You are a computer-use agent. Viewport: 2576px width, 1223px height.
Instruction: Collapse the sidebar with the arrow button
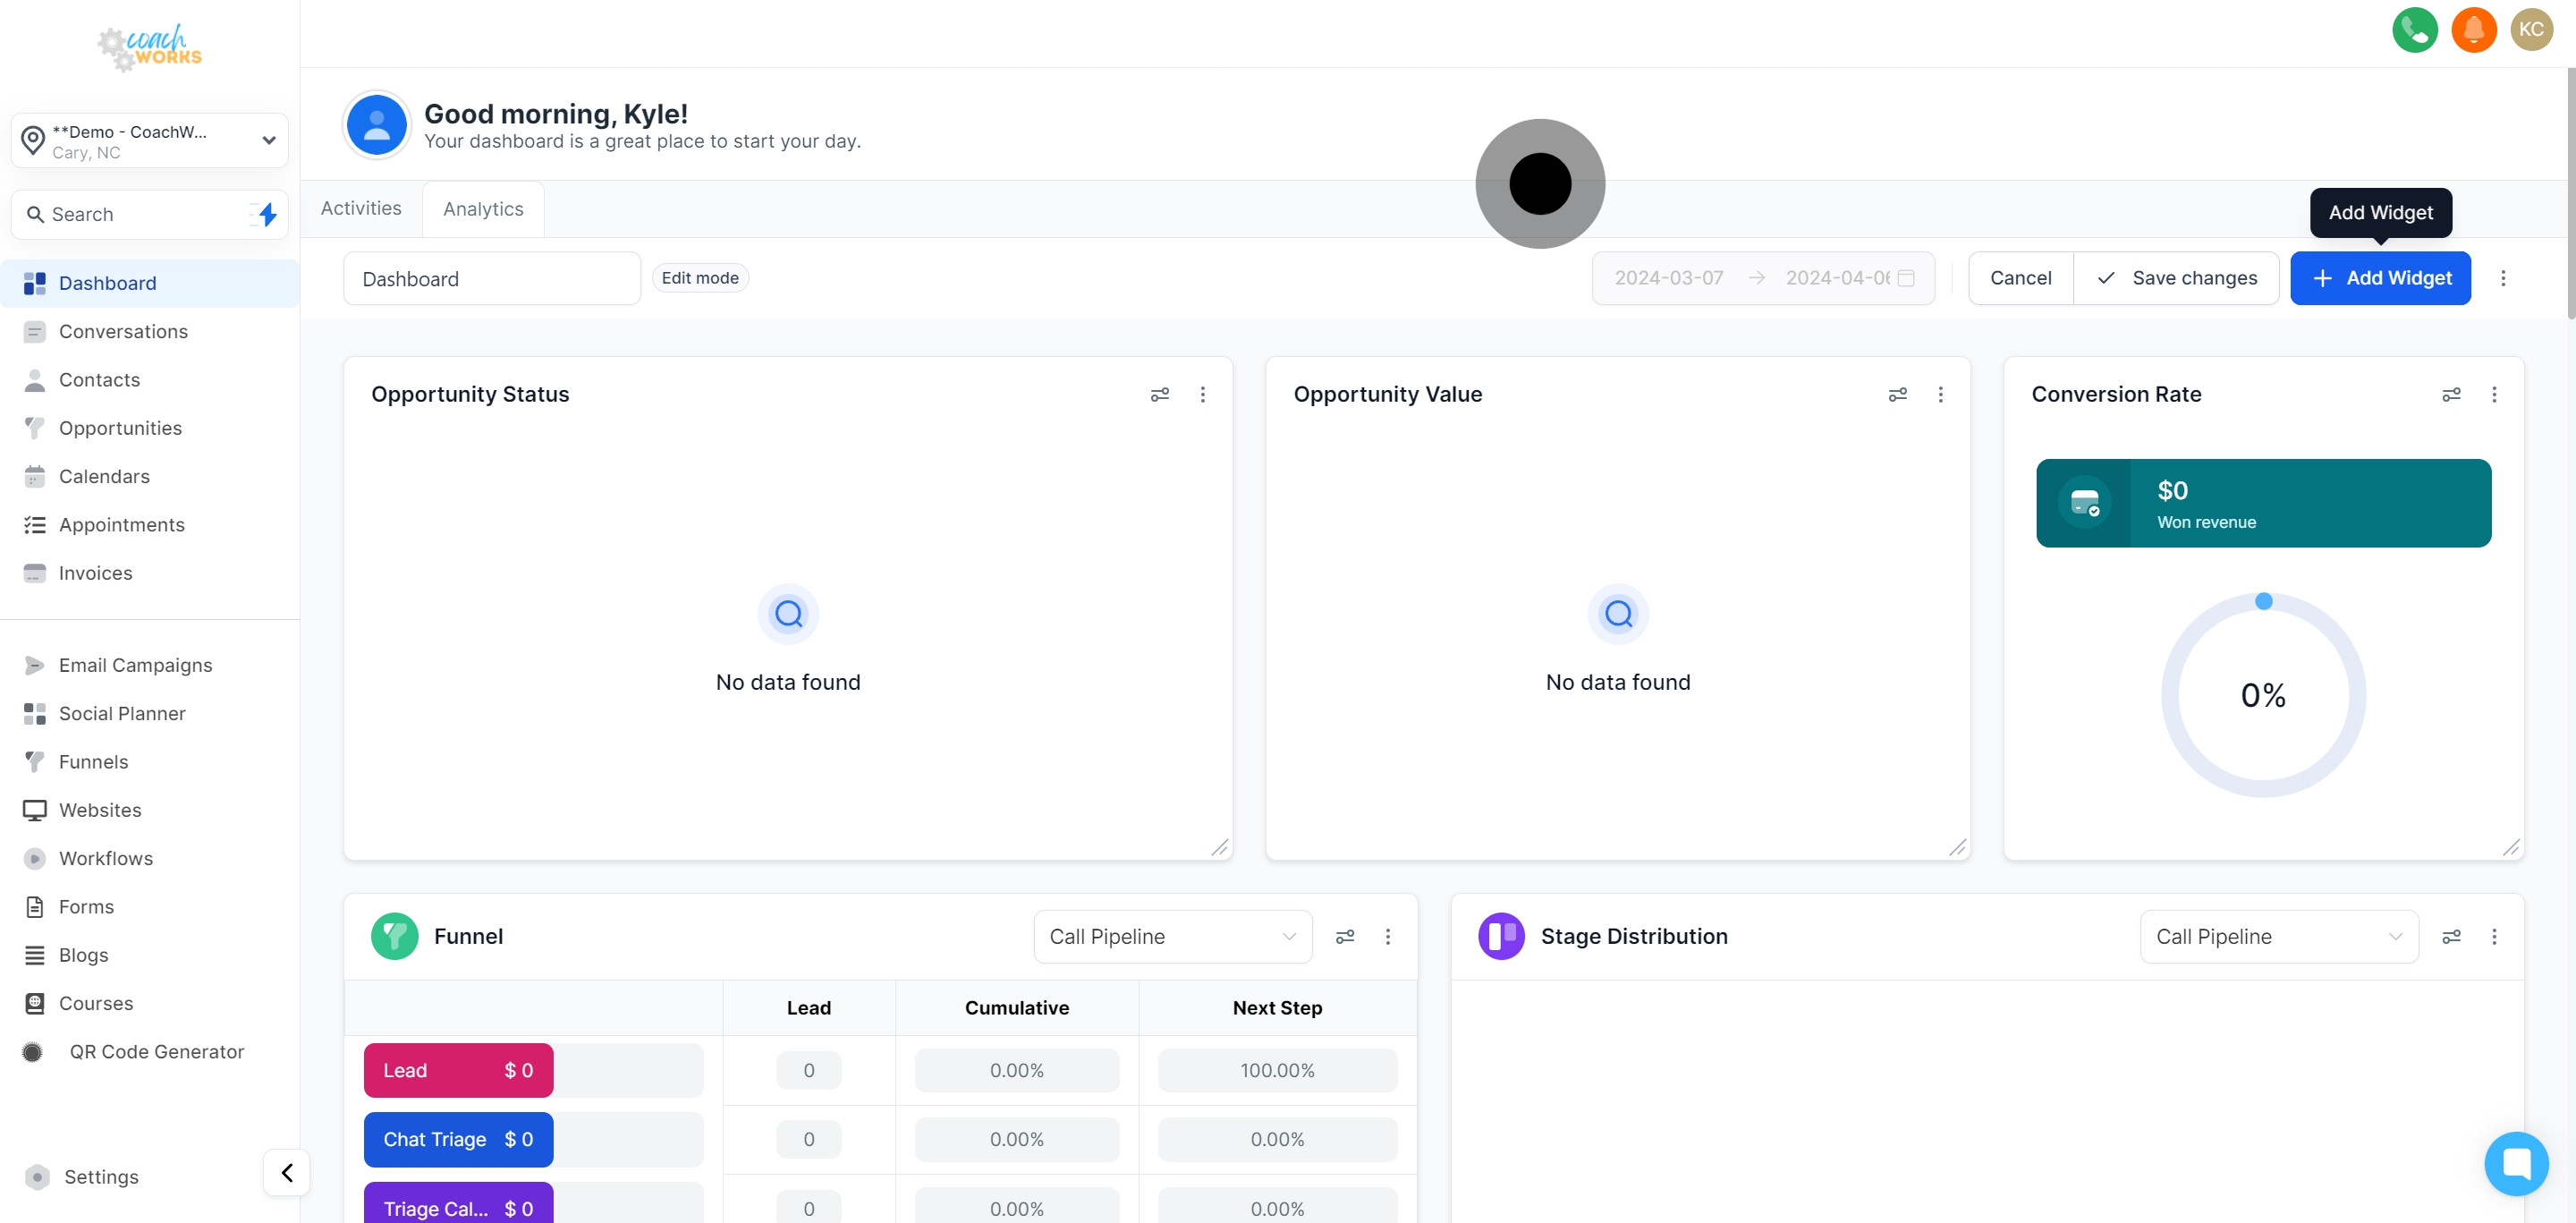click(x=286, y=1172)
